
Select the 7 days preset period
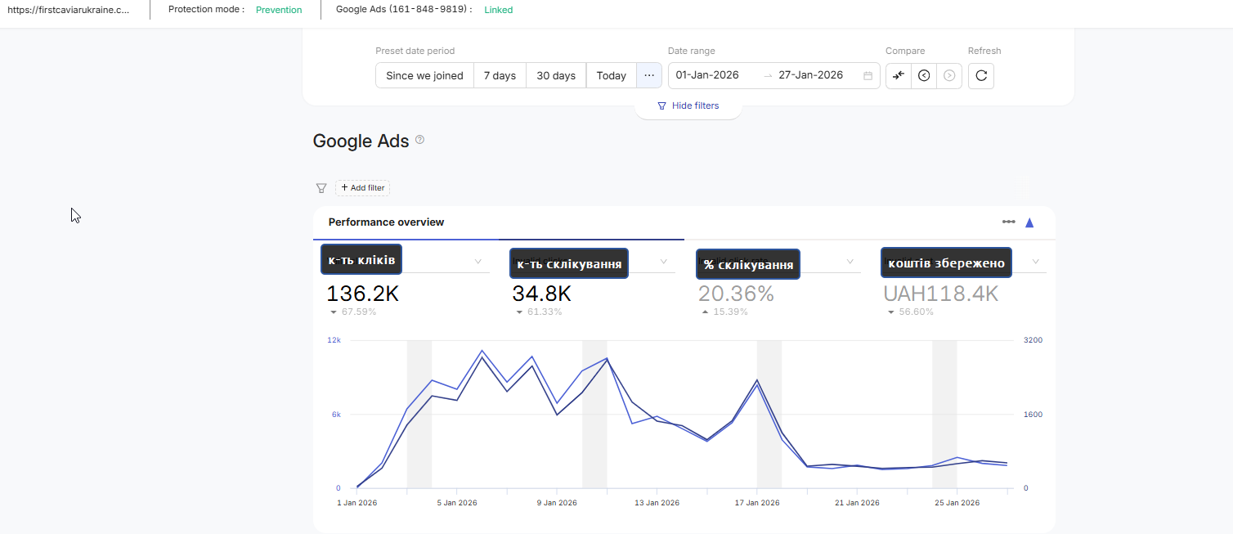(500, 75)
